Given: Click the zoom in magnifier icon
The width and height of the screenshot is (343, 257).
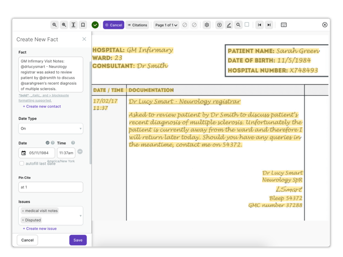Looking at the screenshot, I should click(64, 25).
